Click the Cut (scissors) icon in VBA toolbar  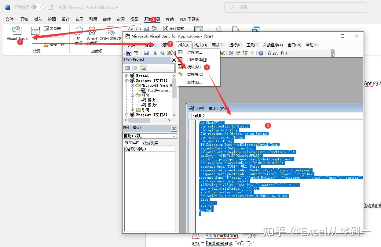[x=156, y=52]
